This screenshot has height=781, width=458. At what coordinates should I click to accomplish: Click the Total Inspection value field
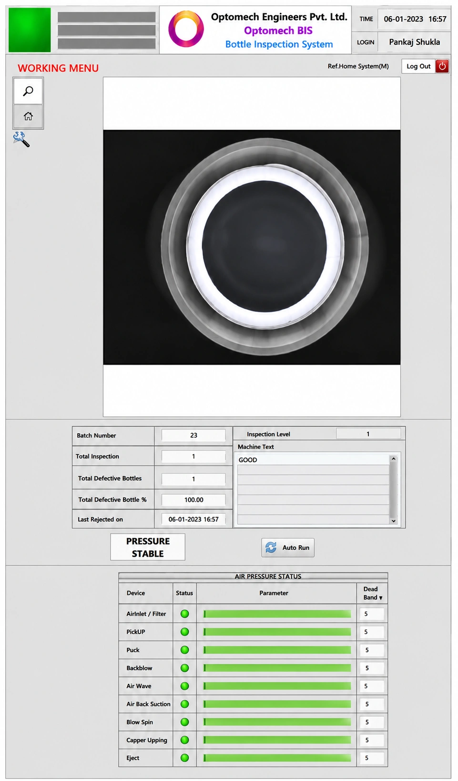pyautogui.click(x=193, y=456)
